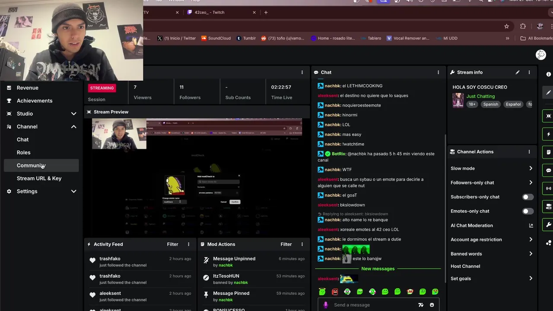Close the 42ceo_ - Twitch tab
This screenshot has width=553, height=311.
254,13
